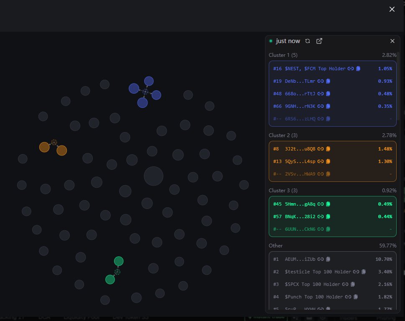Select holder BNqK...28i2 name text
The height and width of the screenshot is (321, 405).
coord(300,217)
